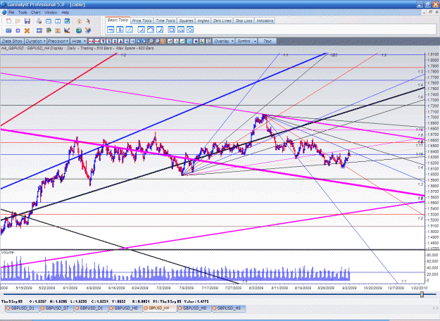Click the angle measuring tool icon
440x321 pixels.
67,30
